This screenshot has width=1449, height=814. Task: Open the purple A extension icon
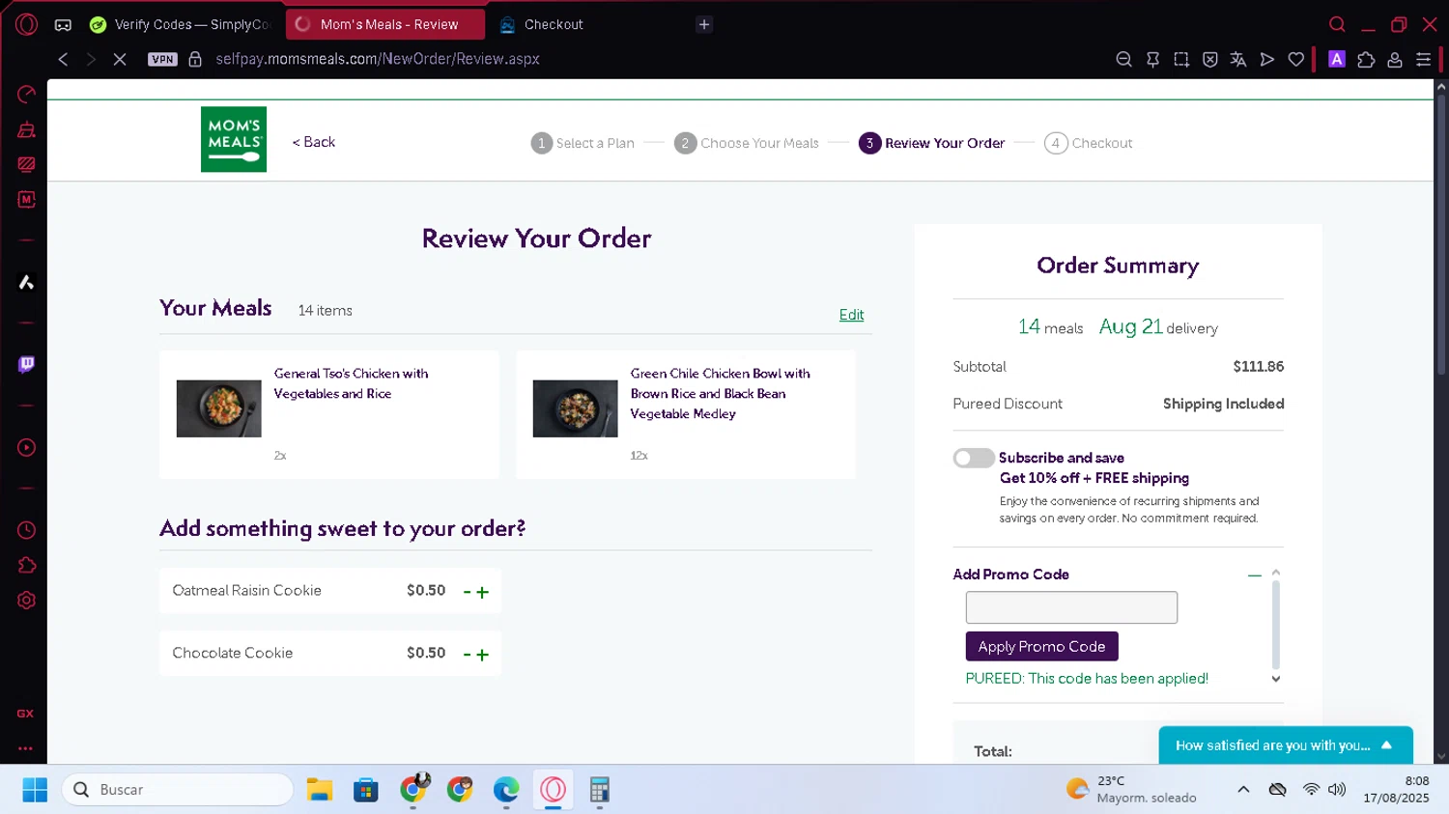click(1337, 59)
